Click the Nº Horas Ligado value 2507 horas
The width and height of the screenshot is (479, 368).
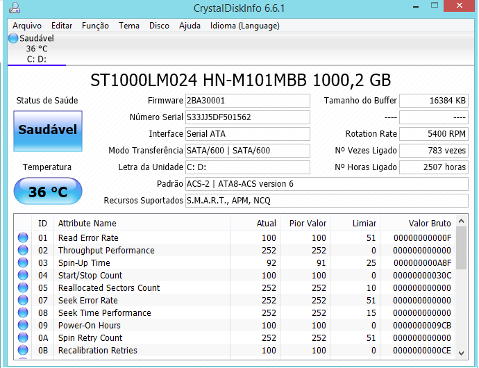click(434, 167)
